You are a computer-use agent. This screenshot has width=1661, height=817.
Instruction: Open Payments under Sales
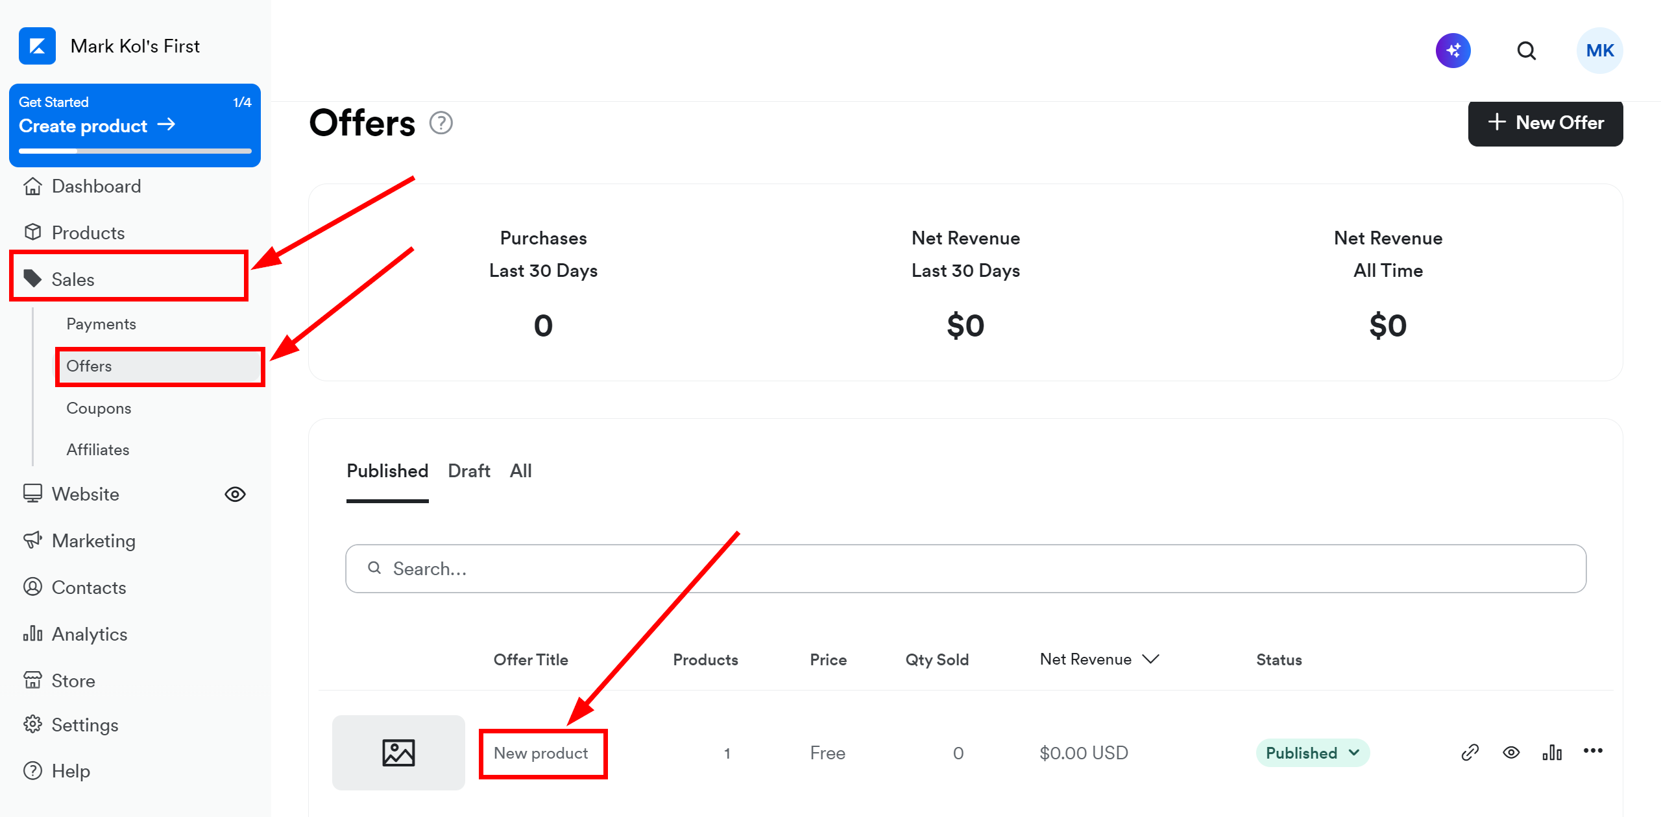(x=101, y=324)
